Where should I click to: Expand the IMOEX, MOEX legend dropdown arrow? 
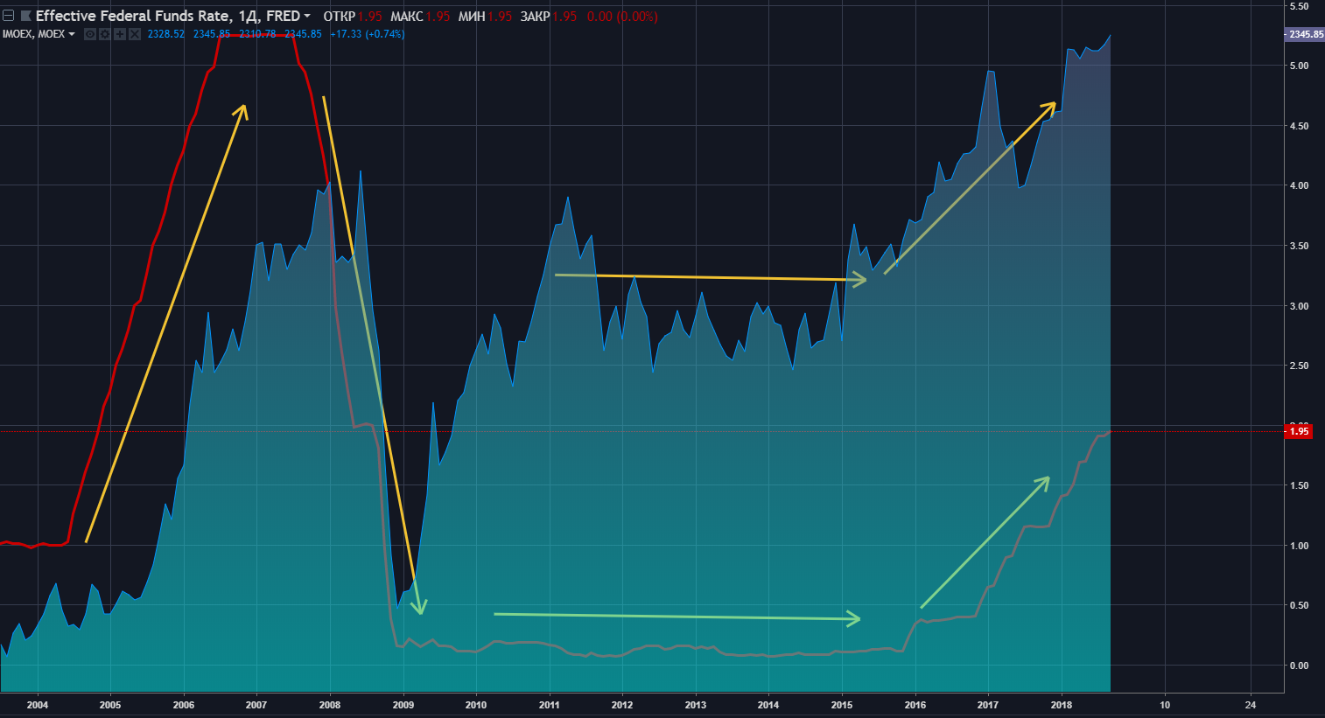(x=72, y=35)
